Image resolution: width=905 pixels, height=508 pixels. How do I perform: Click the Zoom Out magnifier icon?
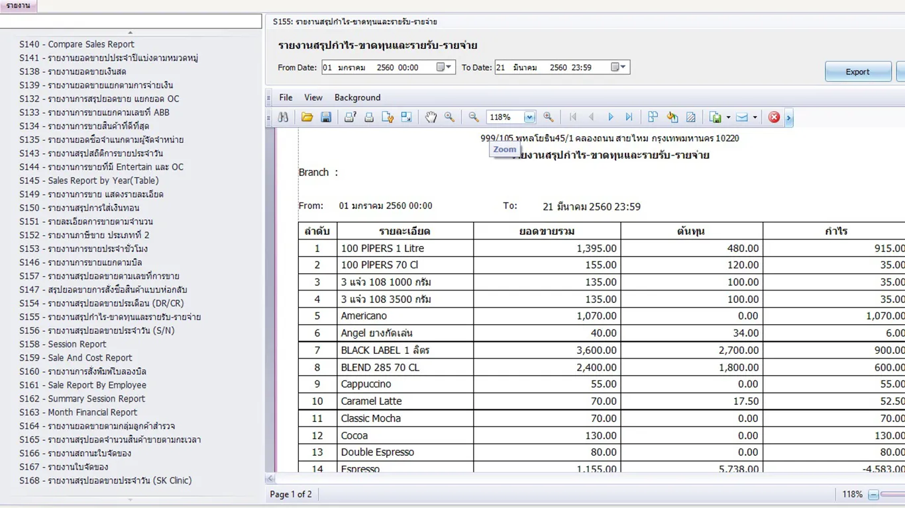[x=474, y=117]
